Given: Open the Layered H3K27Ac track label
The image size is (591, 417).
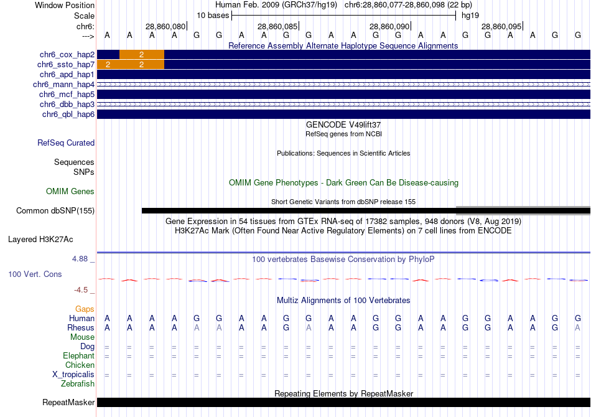Looking at the screenshot, I should pos(40,240).
